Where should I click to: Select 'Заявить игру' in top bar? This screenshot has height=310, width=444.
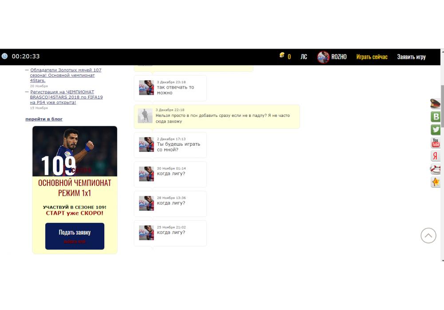[x=411, y=57]
